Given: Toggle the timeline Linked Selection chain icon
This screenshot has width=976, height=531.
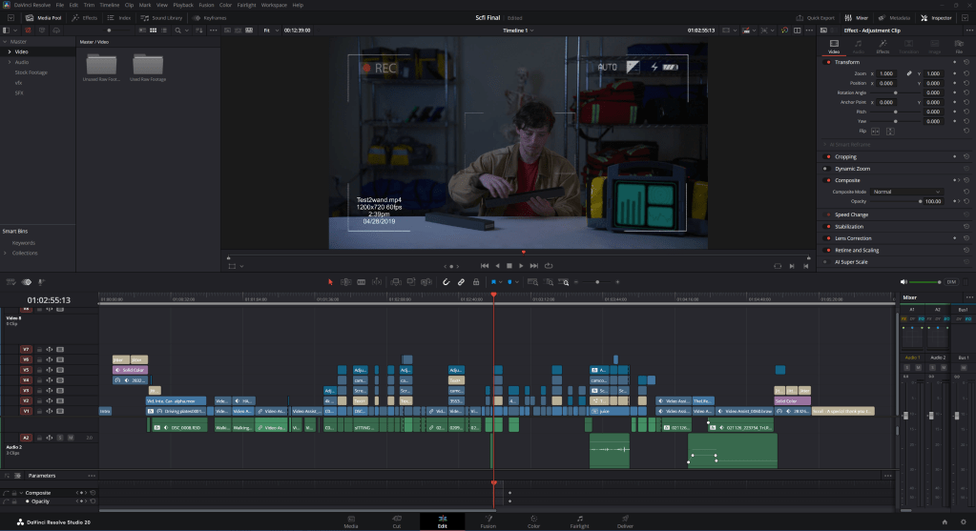Looking at the screenshot, I should (461, 282).
